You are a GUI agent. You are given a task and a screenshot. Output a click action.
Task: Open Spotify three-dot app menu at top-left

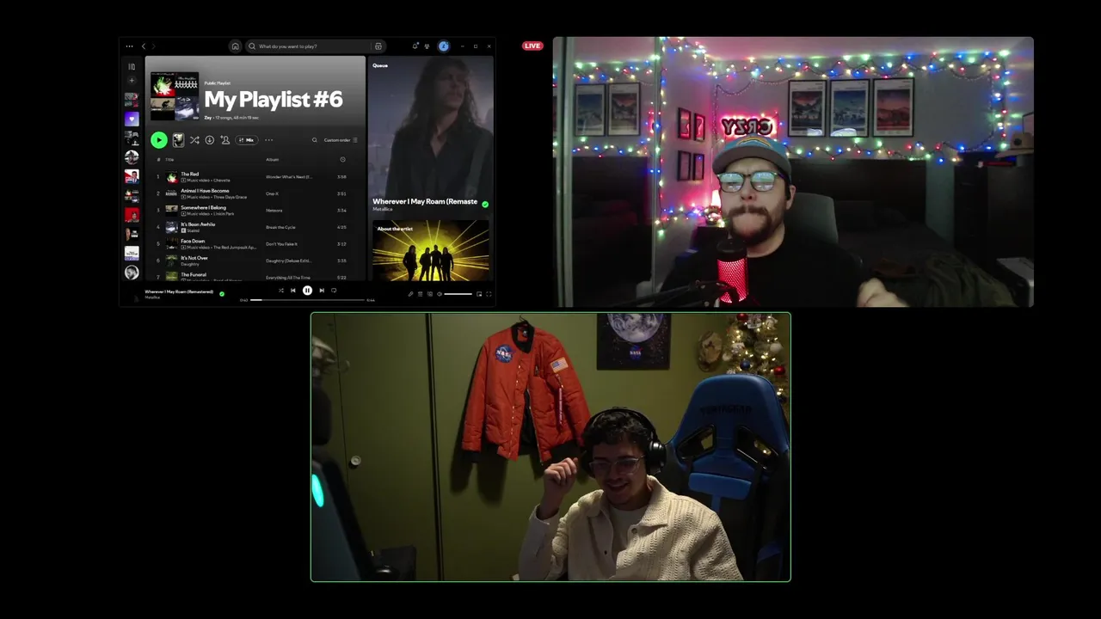[129, 46]
